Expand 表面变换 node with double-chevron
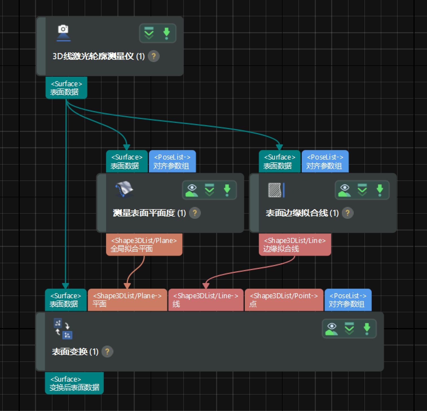Screen dimensions: 427x411 click(x=349, y=329)
